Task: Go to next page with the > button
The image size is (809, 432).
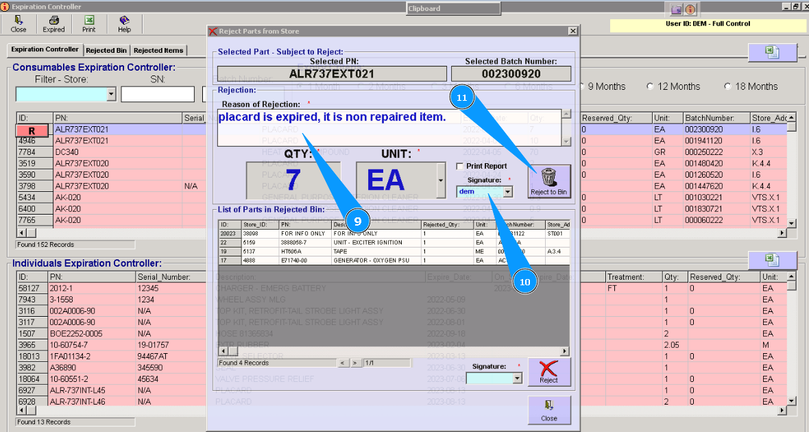Action: 354,363
